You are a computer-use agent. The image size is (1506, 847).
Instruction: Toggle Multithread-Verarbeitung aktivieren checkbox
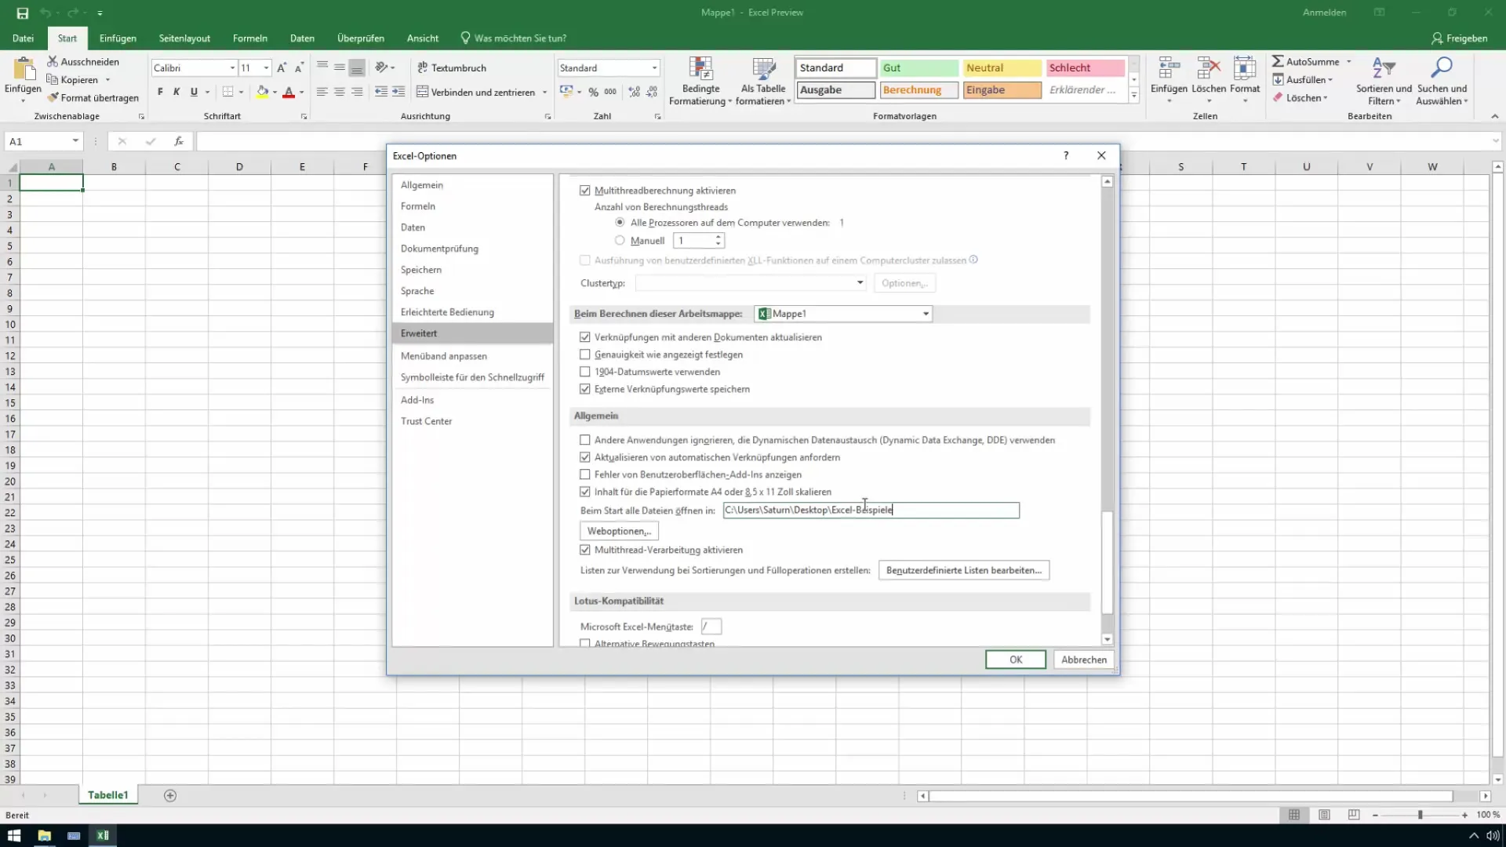585,550
